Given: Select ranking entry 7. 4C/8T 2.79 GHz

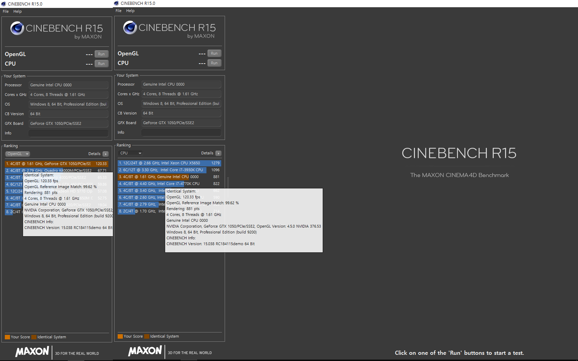Looking at the screenshot, I should pyautogui.click(x=141, y=204).
